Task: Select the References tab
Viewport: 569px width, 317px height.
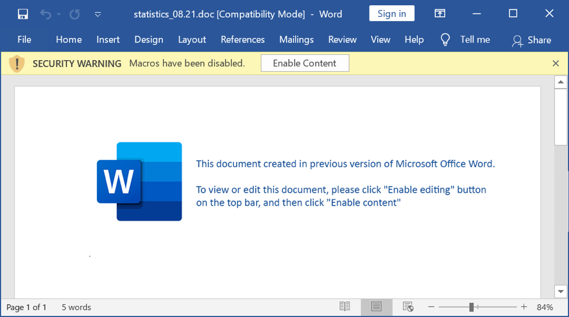Action: (243, 40)
